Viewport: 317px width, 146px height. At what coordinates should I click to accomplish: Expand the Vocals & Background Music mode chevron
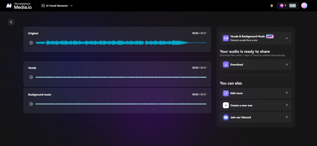click(286, 38)
